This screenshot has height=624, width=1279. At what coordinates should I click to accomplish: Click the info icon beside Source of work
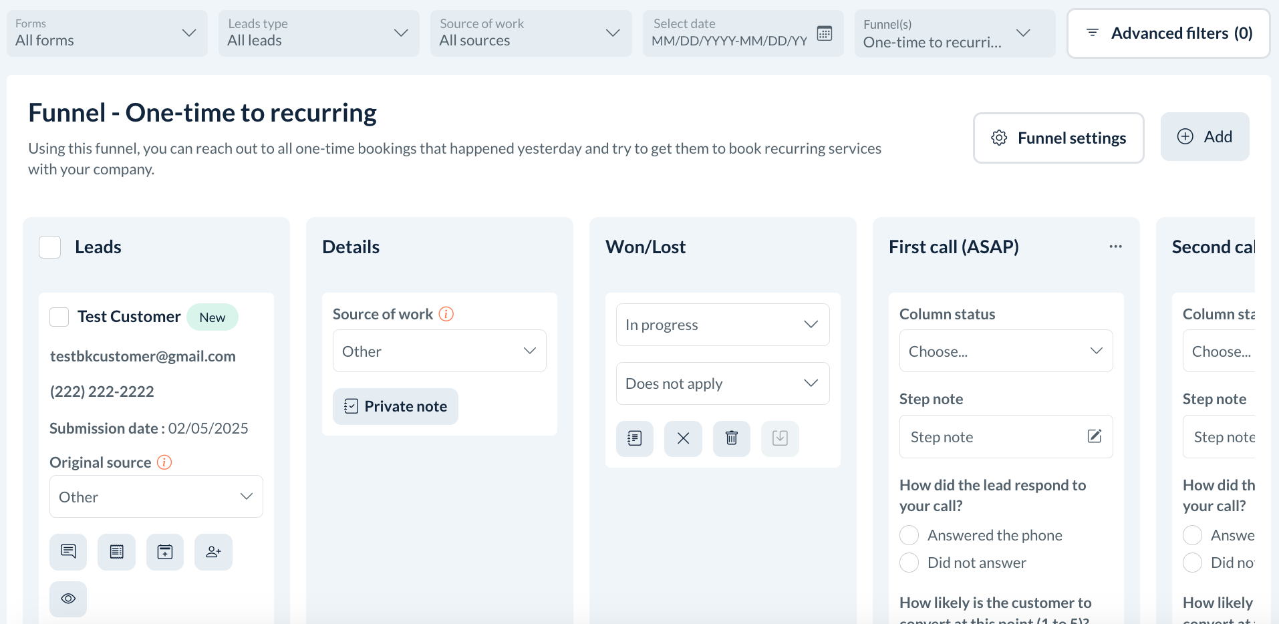pyautogui.click(x=446, y=314)
